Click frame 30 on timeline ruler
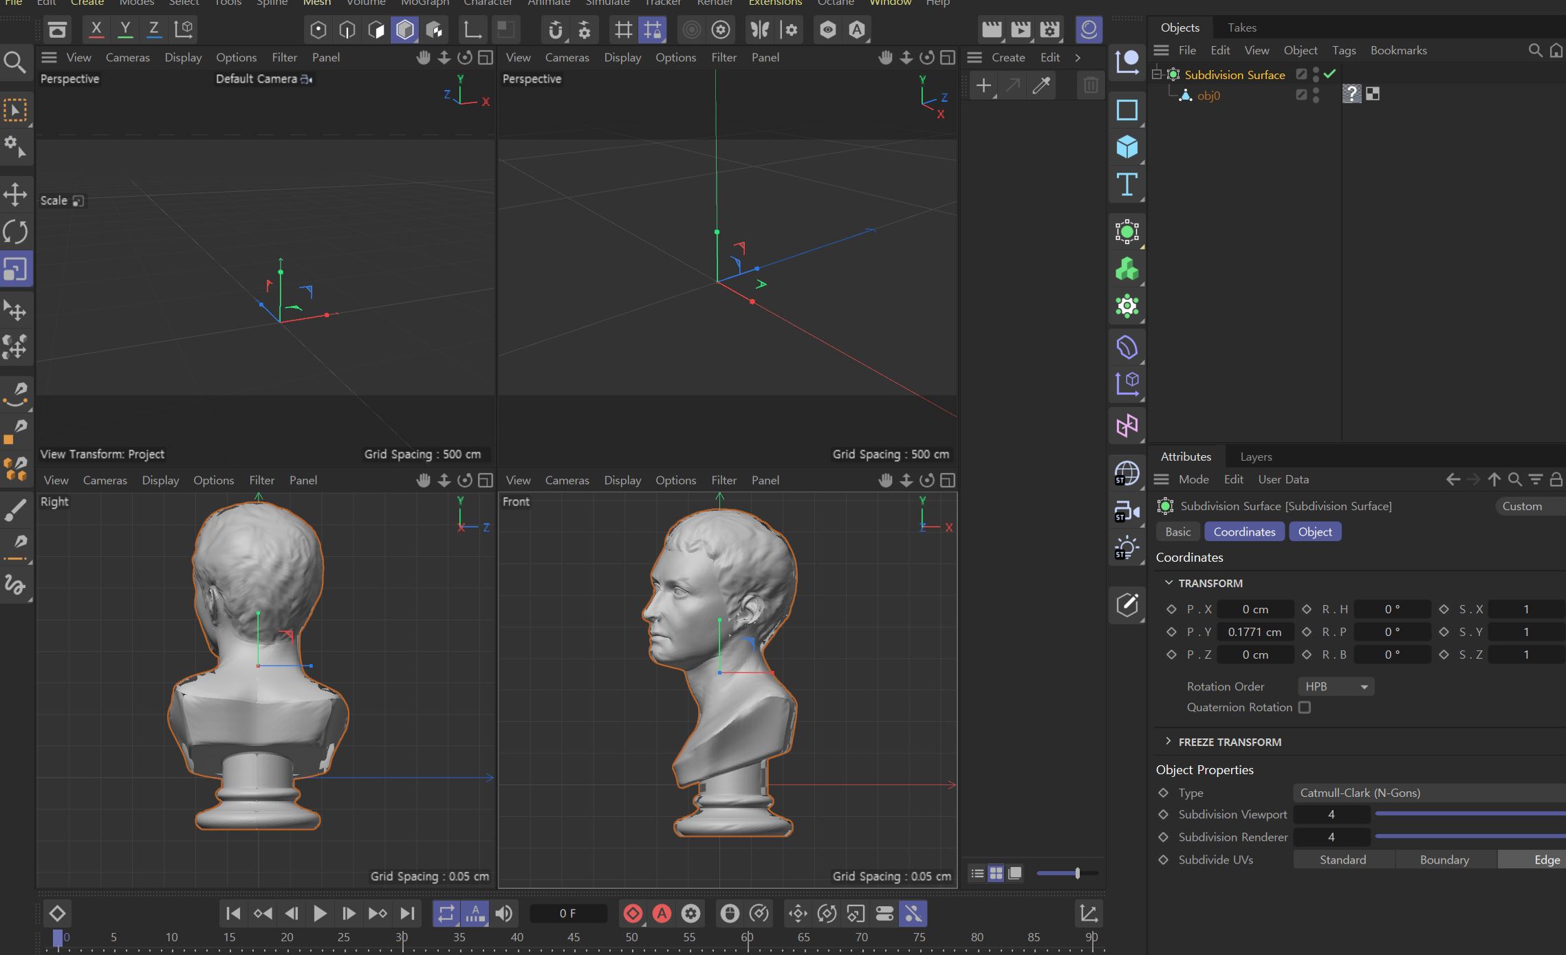 402,937
